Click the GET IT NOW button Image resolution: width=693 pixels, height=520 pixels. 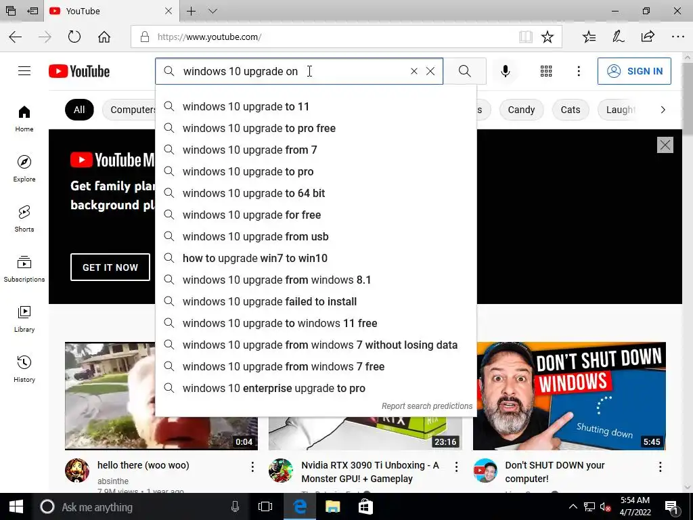[x=110, y=267]
